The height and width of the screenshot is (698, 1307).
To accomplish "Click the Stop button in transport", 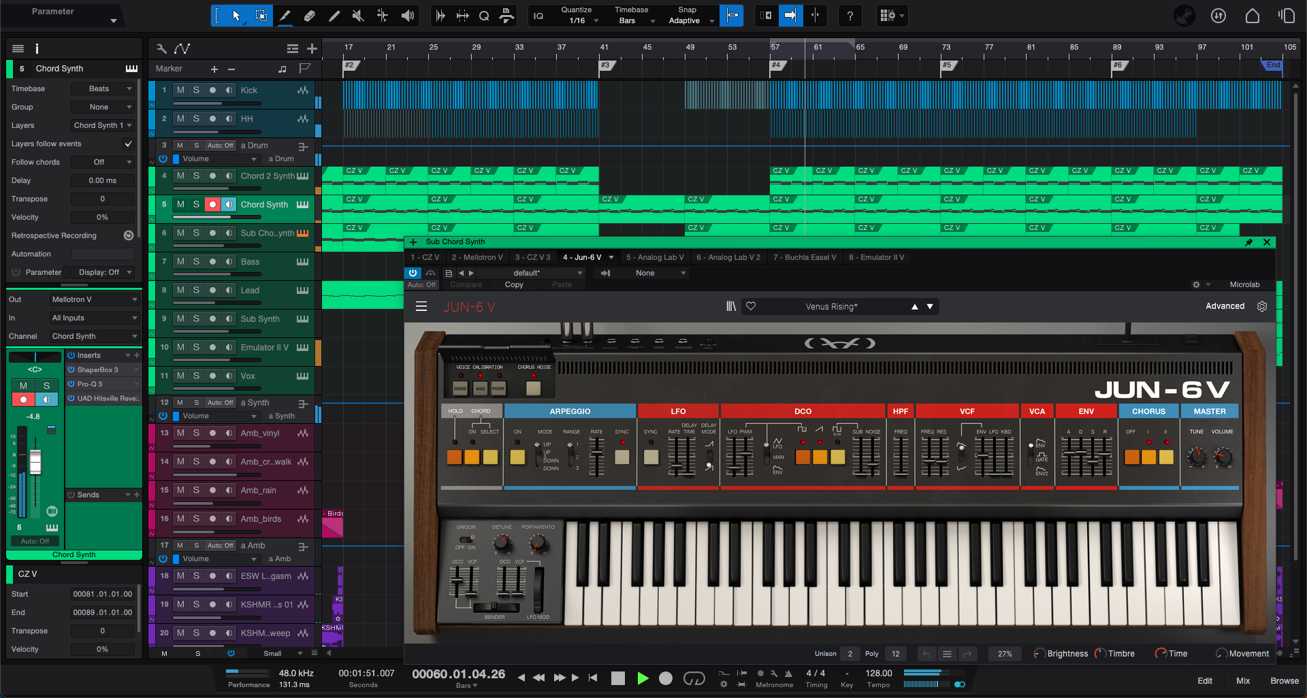I will [x=618, y=678].
